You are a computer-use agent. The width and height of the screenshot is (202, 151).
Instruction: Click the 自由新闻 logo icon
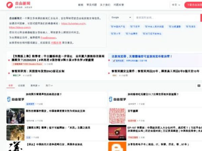click(x=10, y=5)
